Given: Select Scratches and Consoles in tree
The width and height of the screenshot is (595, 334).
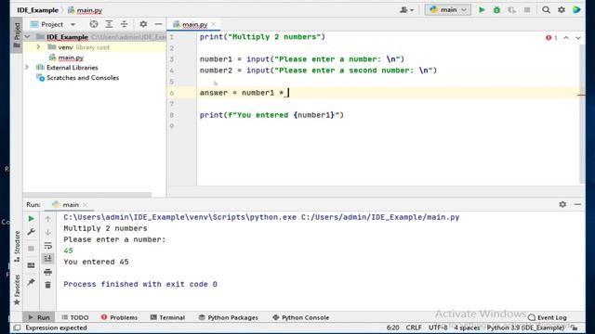Looking at the screenshot, I should click(x=83, y=78).
